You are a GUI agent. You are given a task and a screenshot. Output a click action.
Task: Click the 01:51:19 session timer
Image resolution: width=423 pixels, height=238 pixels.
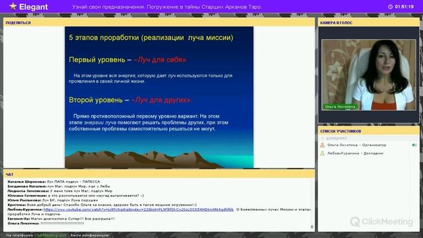[404, 7]
